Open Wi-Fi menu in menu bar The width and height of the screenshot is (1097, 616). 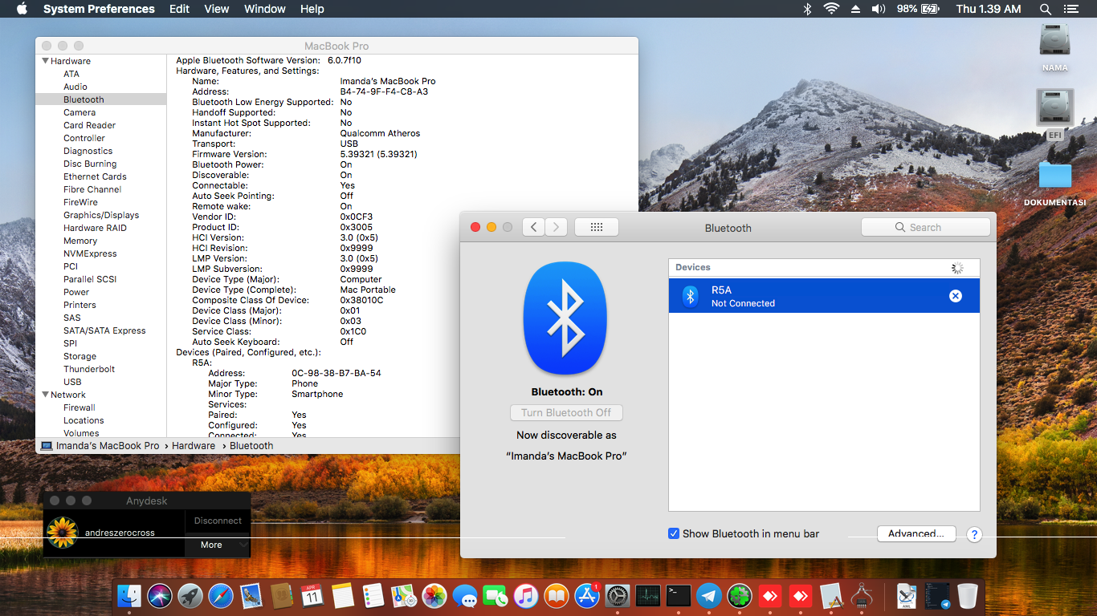tap(830, 9)
